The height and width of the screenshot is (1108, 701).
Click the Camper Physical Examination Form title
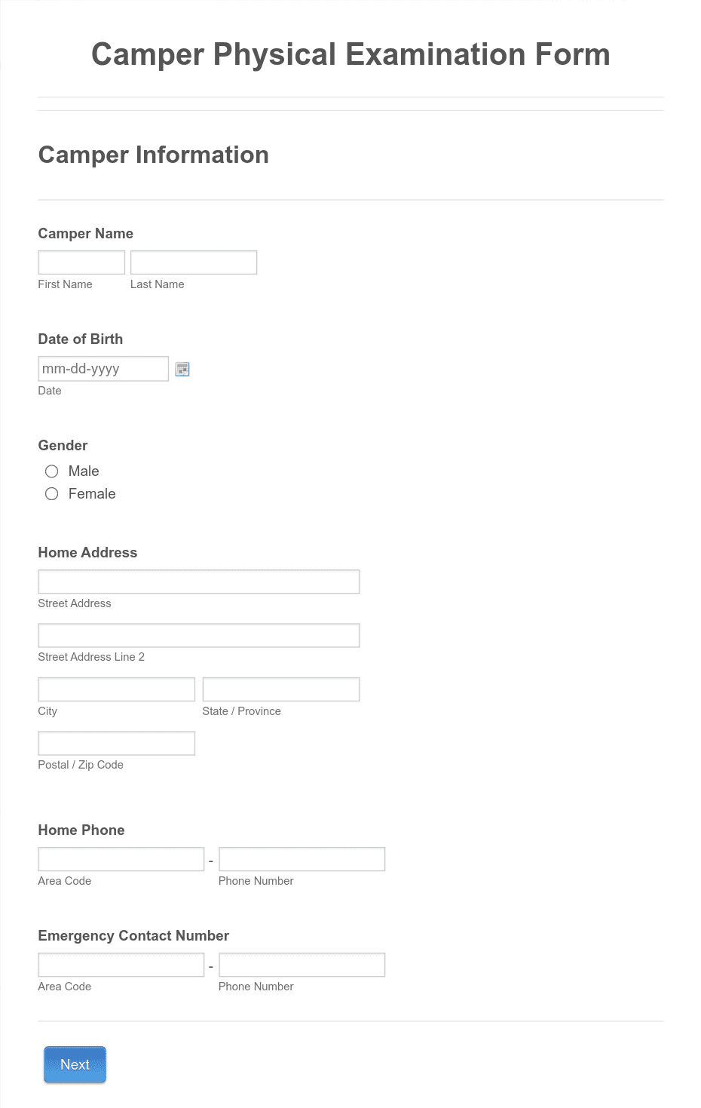click(x=350, y=54)
